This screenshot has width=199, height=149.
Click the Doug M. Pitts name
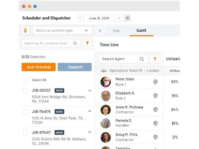click(127, 135)
